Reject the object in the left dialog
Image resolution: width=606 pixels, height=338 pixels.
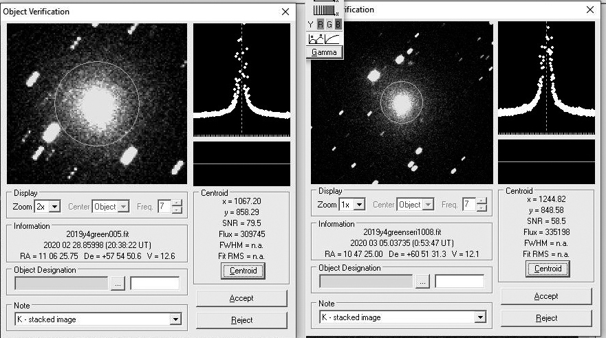[x=241, y=320]
